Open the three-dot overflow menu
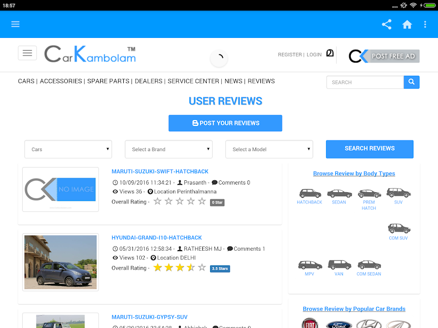This screenshot has width=438, height=328. 425,24
